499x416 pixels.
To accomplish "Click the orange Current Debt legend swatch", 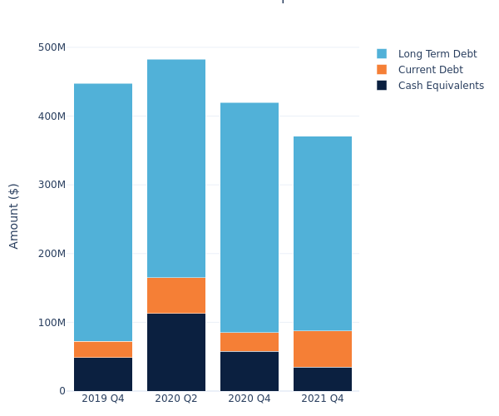I will [382, 70].
